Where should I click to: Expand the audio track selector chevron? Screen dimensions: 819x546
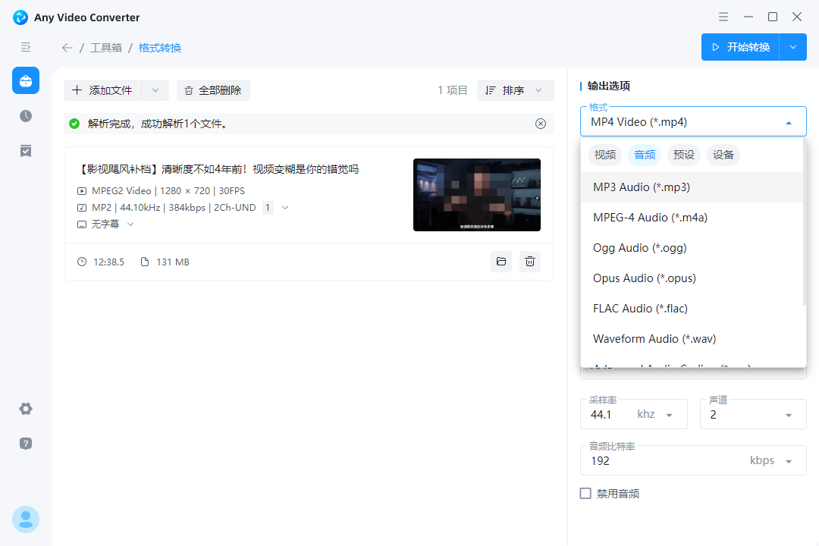pyautogui.click(x=284, y=207)
